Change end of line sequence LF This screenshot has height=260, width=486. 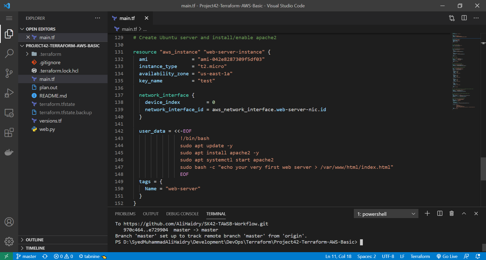[402, 256]
